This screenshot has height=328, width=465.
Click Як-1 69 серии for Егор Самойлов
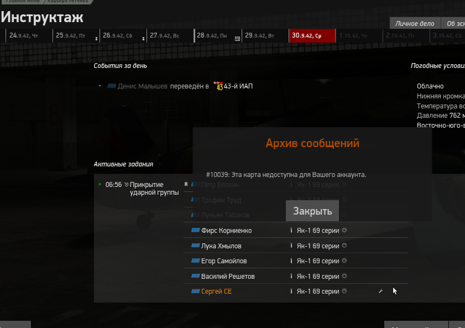point(318,261)
